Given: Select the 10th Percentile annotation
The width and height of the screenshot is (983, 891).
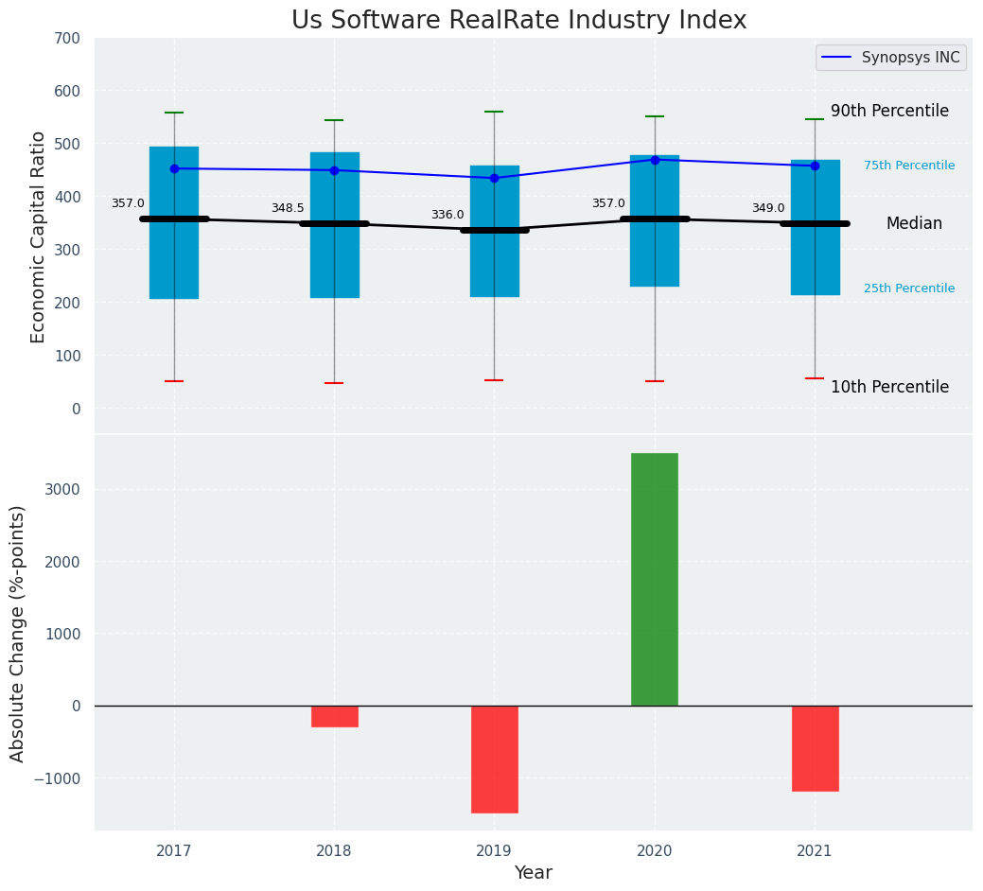Looking at the screenshot, I should pyautogui.click(x=889, y=387).
